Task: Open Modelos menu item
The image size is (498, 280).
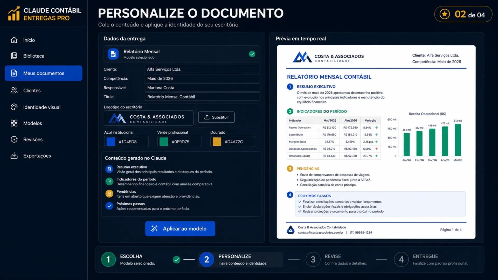Action: tap(44, 123)
